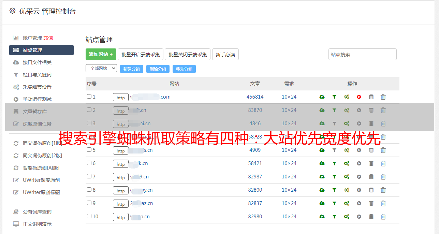Select the checkbox for site number 5
This screenshot has width=439, height=234.
pyautogui.click(x=89, y=150)
